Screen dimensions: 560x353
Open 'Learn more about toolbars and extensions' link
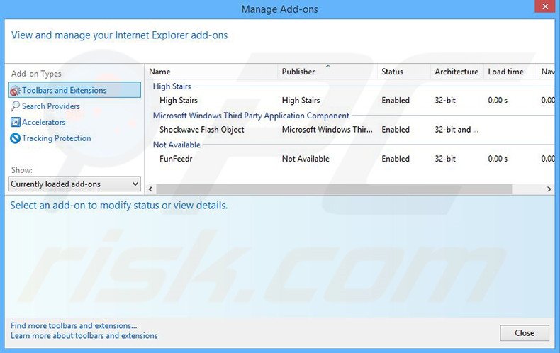pyautogui.click(x=84, y=335)
